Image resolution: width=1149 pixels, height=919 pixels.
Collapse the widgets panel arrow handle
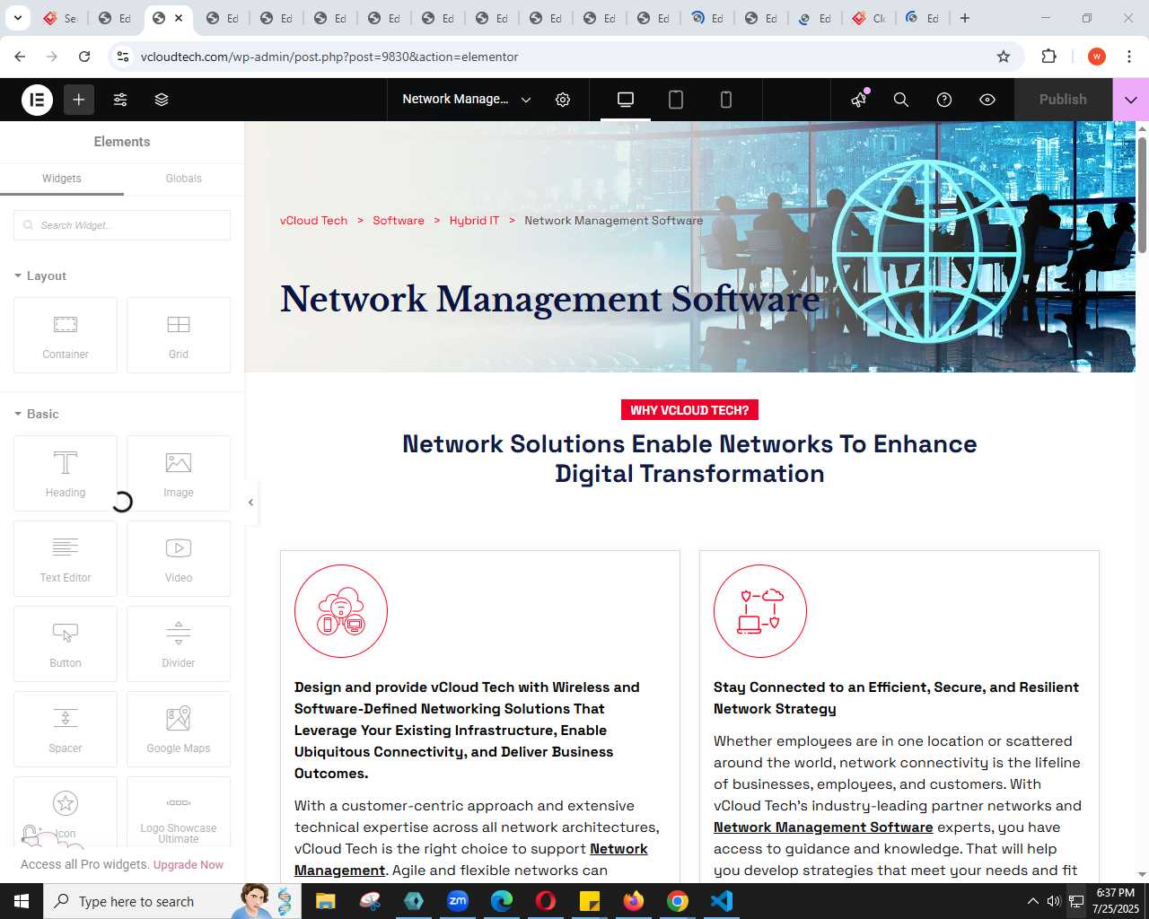(250, 503)
